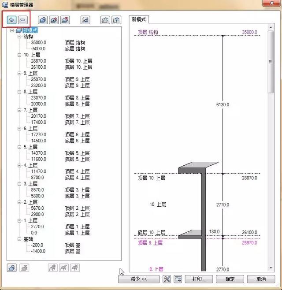Viewport: 282px width, 290px height.
Task: Click the new model (layers with plus) icon
Action: [x=43, y=20]
